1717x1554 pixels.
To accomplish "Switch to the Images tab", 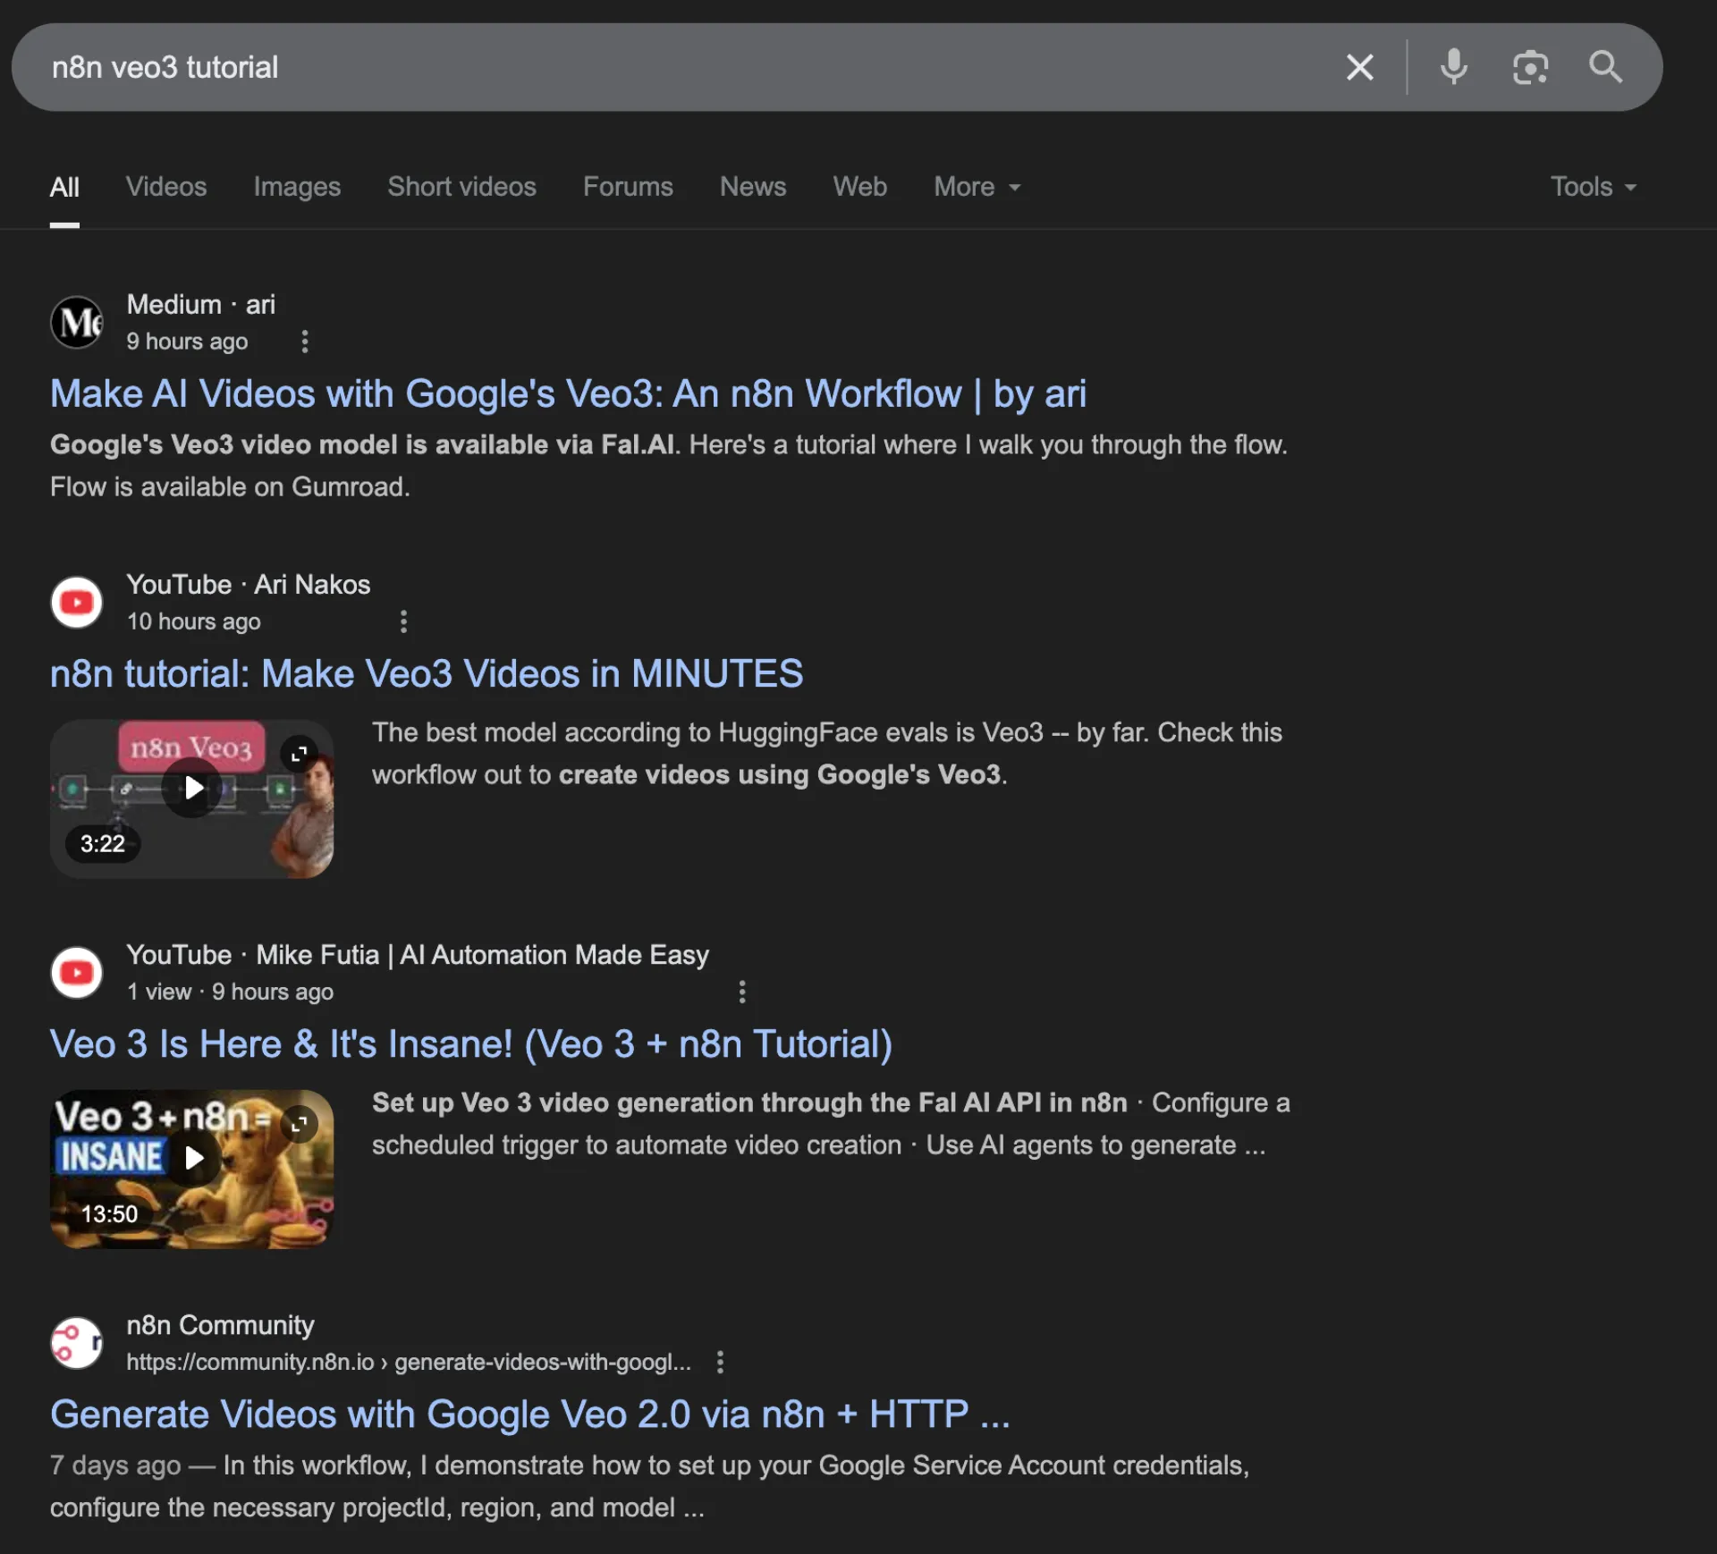I will pyautogui.click(x=297, y=187).
